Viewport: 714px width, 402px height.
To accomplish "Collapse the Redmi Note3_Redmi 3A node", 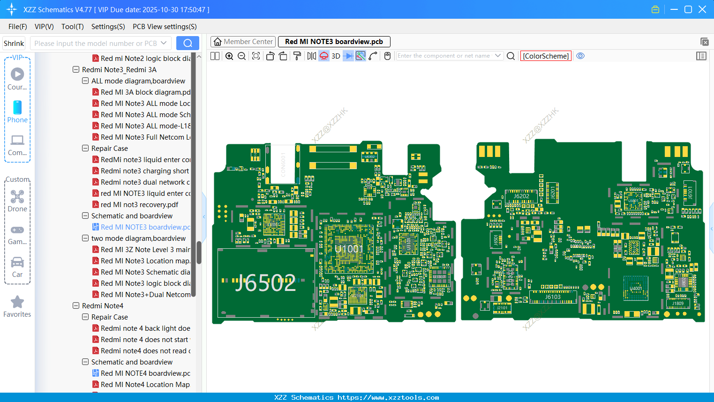I will pos(76,70).
